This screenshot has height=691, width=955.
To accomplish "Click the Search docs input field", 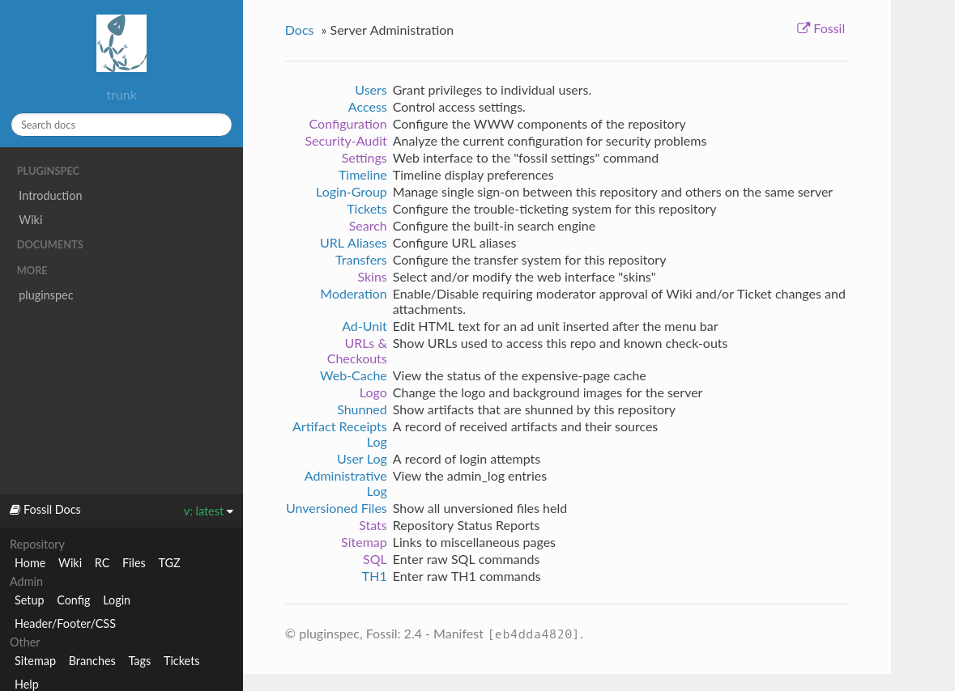I will (122, 125).
